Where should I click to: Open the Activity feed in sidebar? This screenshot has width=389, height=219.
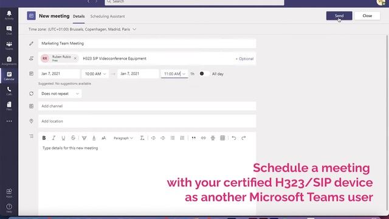[x=9, y=15]
